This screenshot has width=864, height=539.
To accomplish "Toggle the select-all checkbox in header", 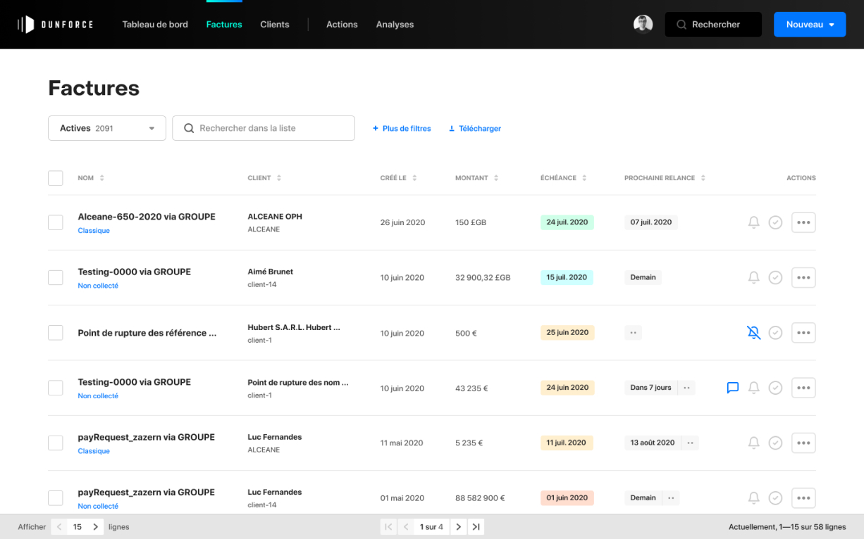I will pyautogui.click(x=56, y=178).
